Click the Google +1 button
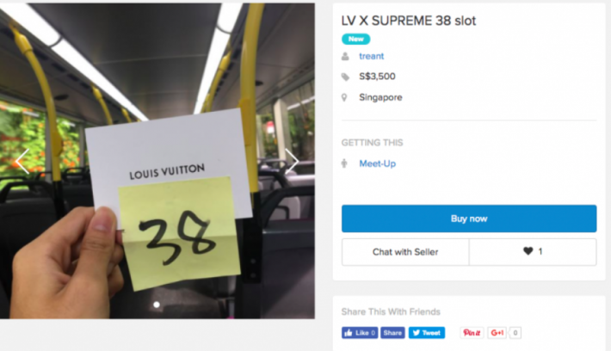 [x=497, y=333]
